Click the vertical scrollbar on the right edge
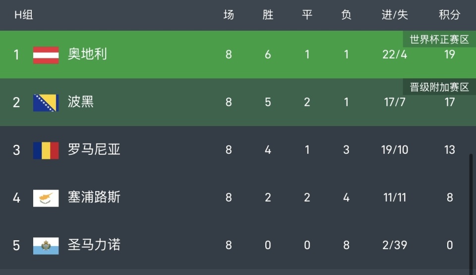 (471, 208)
